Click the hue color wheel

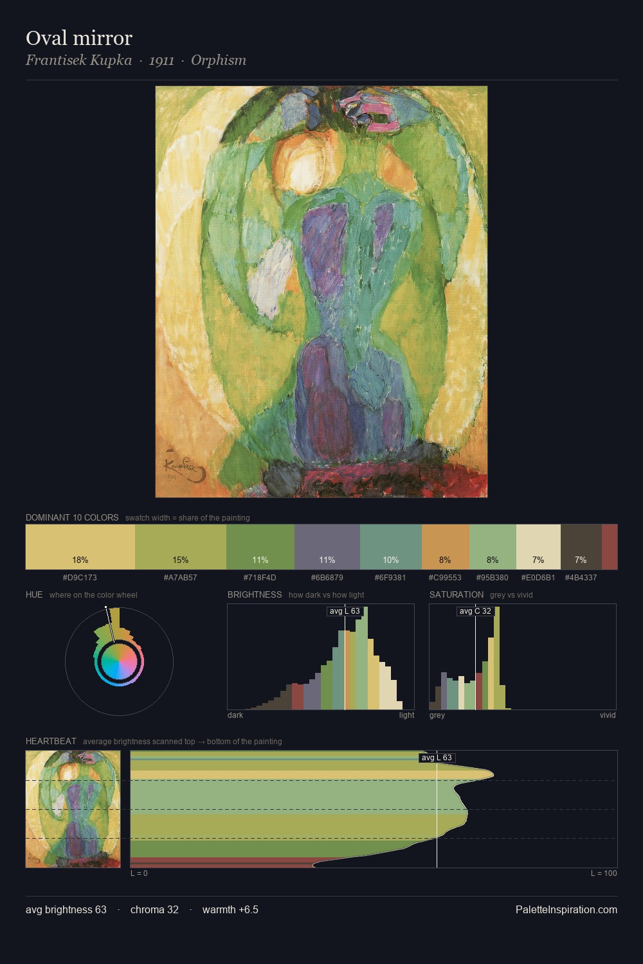pyautogui.click(x=119, y=661)
